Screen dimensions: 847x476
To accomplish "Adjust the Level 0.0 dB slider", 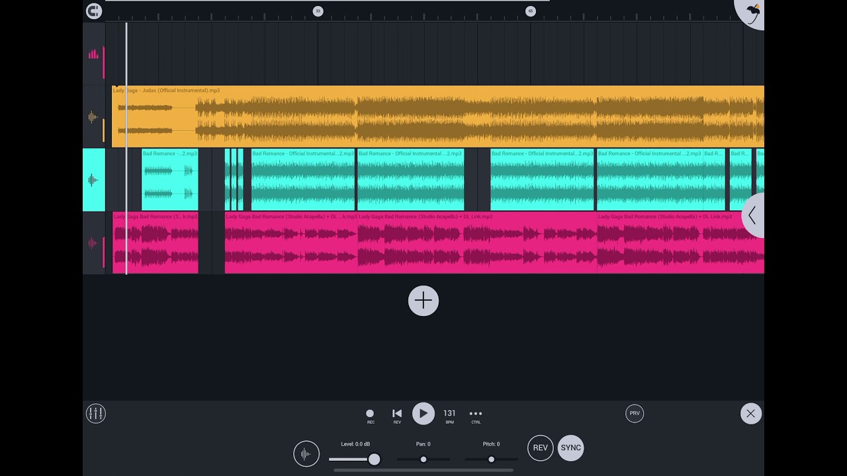I will [355, 459].
